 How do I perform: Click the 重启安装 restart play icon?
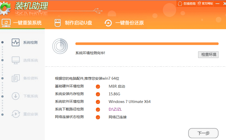click(x=16, y=114)
